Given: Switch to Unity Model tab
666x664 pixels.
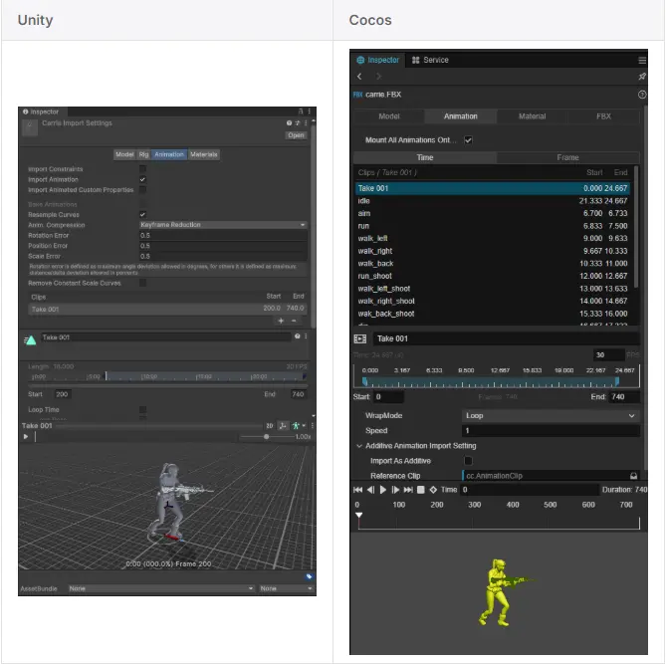Looking at the screenshot, I should point(124,154).
